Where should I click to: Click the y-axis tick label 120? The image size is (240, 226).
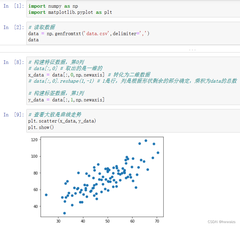[x=34, y=140]
